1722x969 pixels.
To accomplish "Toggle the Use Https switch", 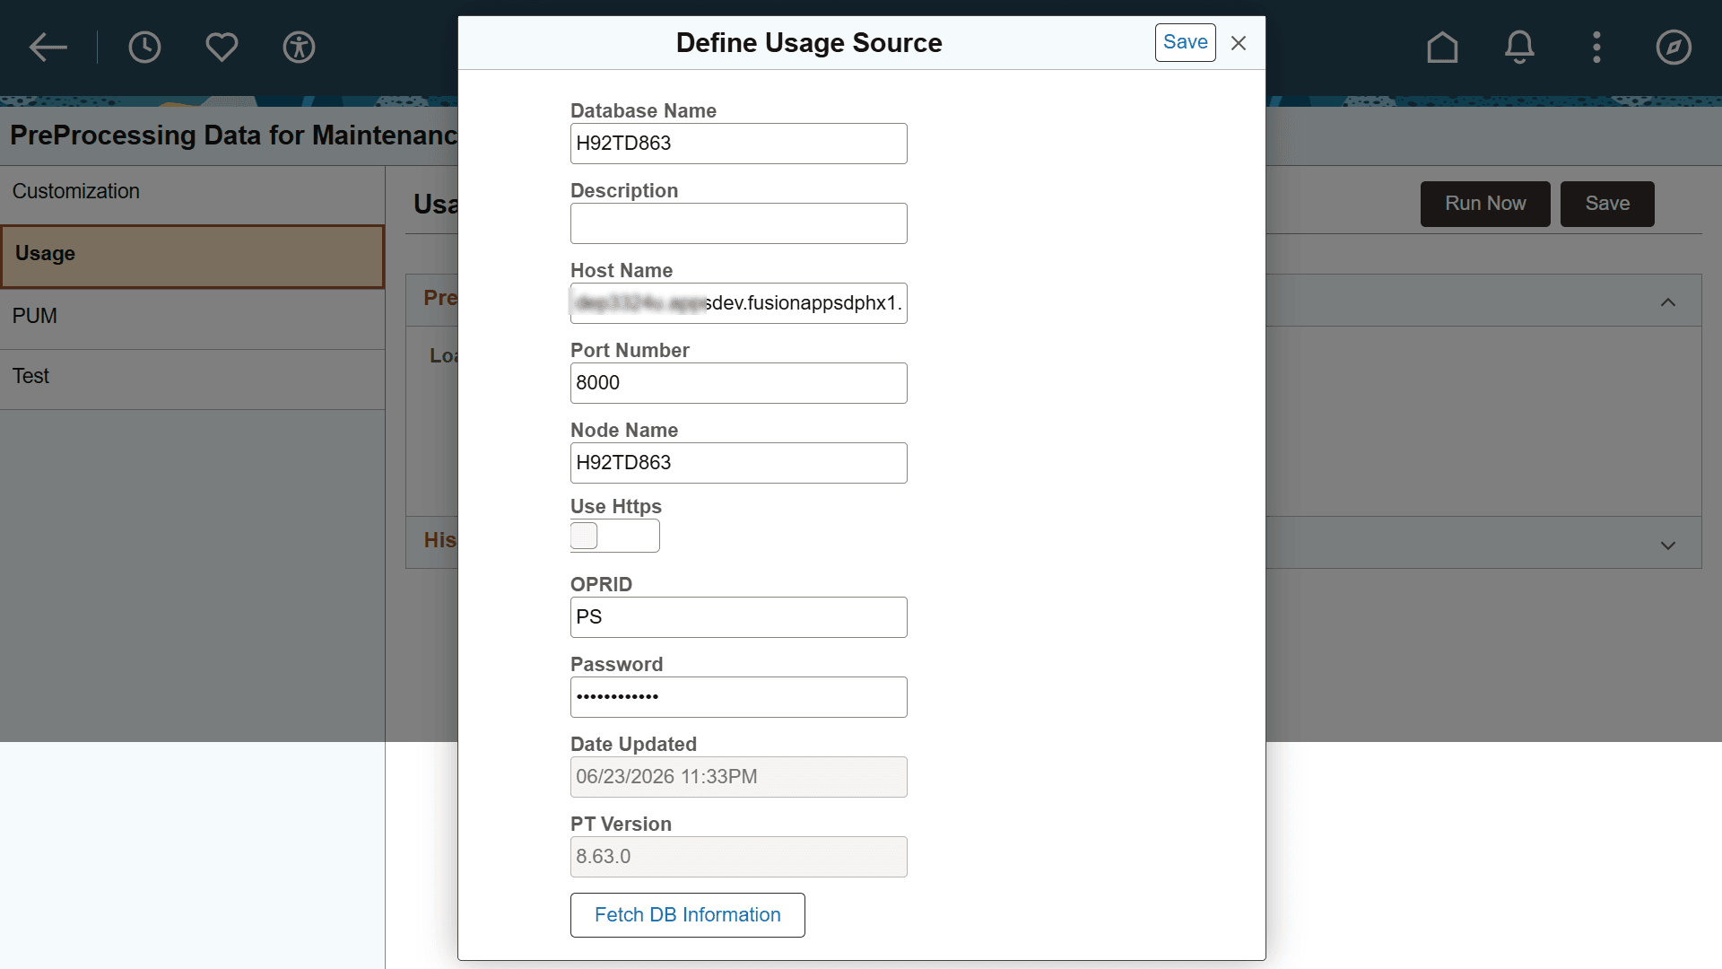I will [x=614, y=536].
